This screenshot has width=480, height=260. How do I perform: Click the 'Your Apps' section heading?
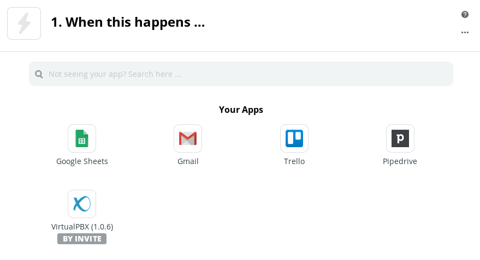(241, 110)
